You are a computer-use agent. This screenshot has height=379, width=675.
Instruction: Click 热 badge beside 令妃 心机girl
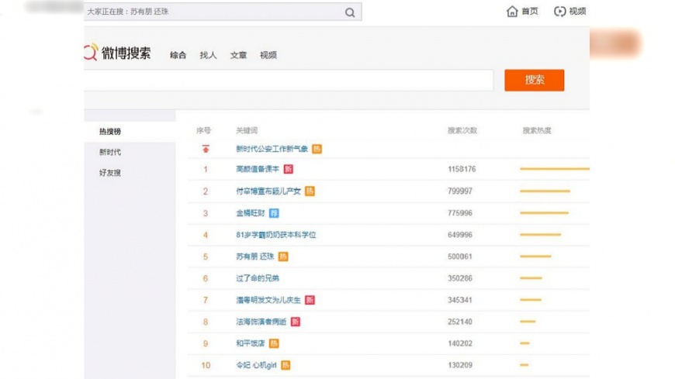pos(286,365)
